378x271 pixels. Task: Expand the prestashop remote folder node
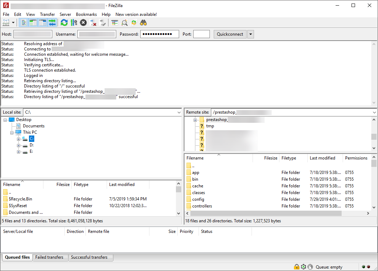pos(195,120)
